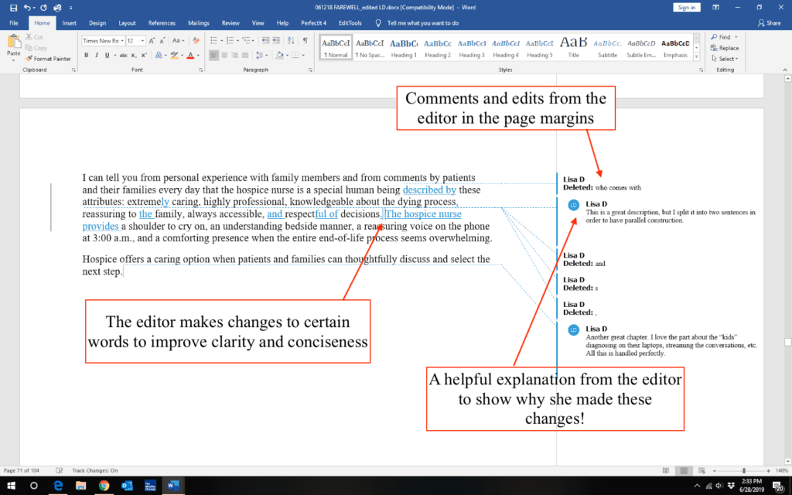Open the File menu

pos(14,22)
